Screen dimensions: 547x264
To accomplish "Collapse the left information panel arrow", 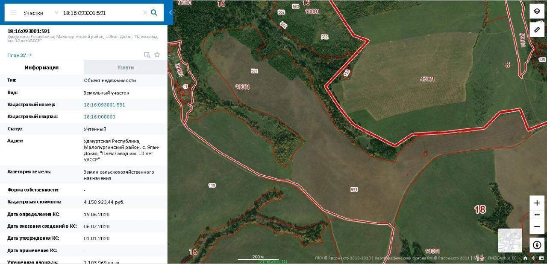I will 171,12.
